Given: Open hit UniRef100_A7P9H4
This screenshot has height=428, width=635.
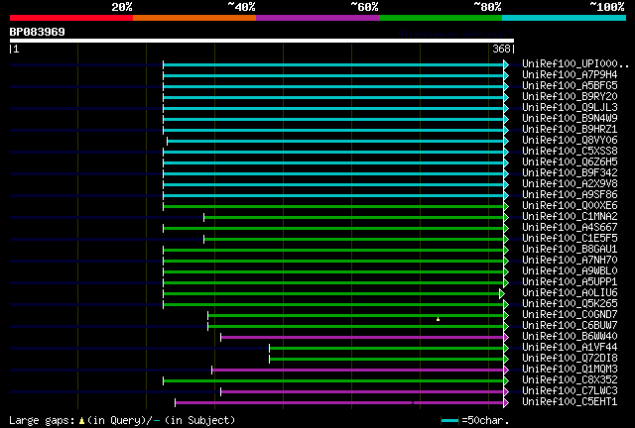Looking at the screenshot, I should (570, 75).
